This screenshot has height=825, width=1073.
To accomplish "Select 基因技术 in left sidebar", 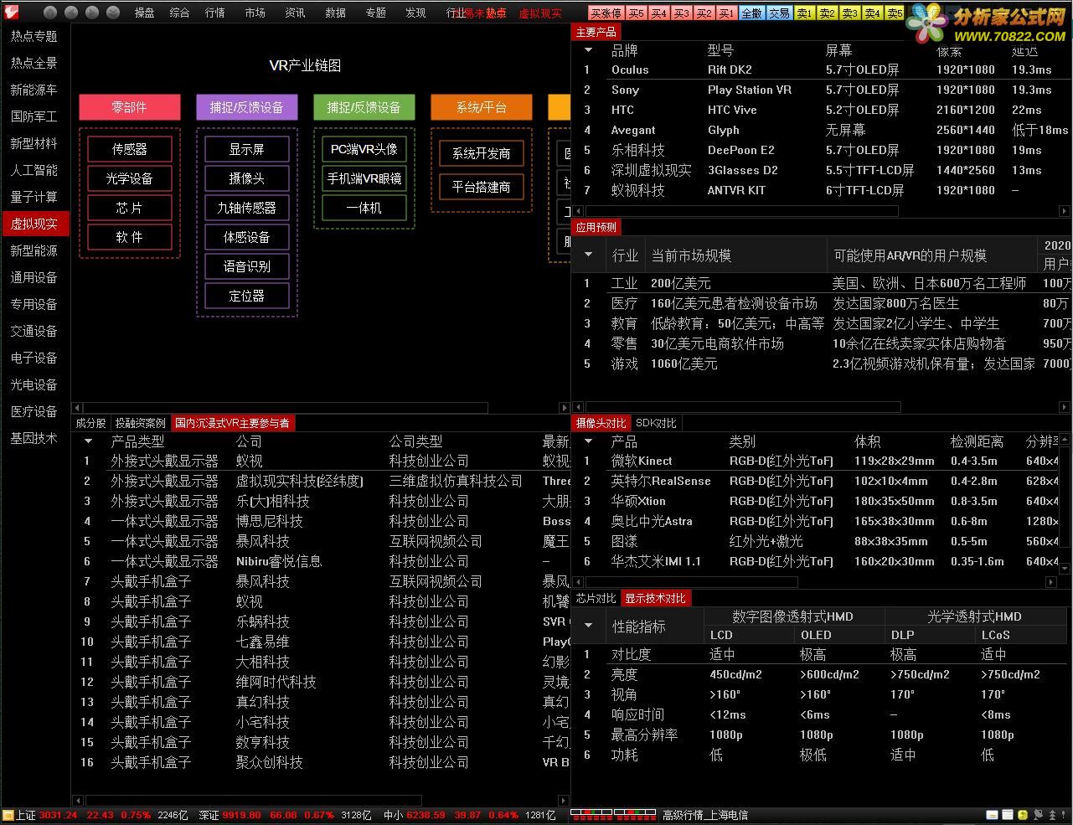I will coord(34,438).
